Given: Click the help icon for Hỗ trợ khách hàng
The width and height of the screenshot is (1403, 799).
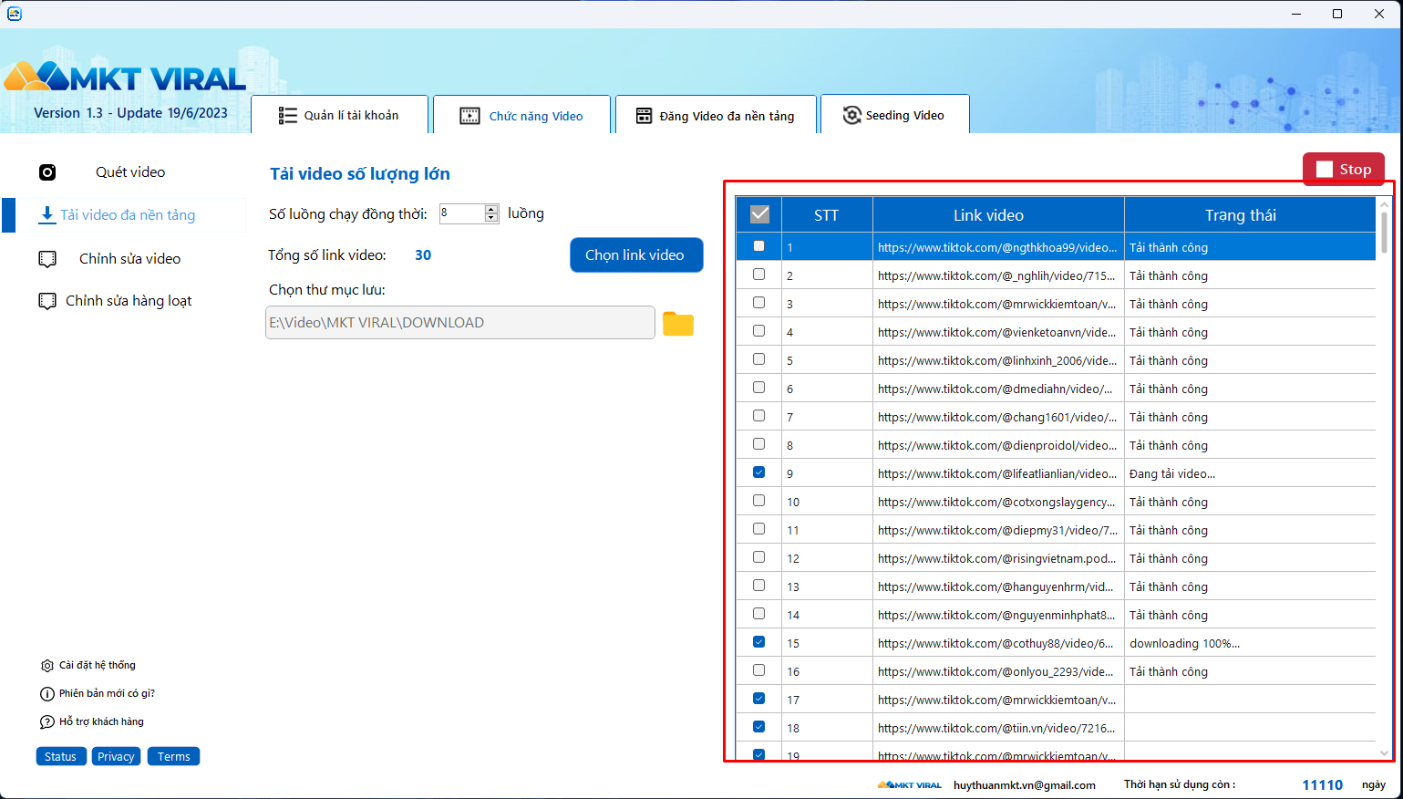Looking at the screenshot, I should tap(47, 722).
